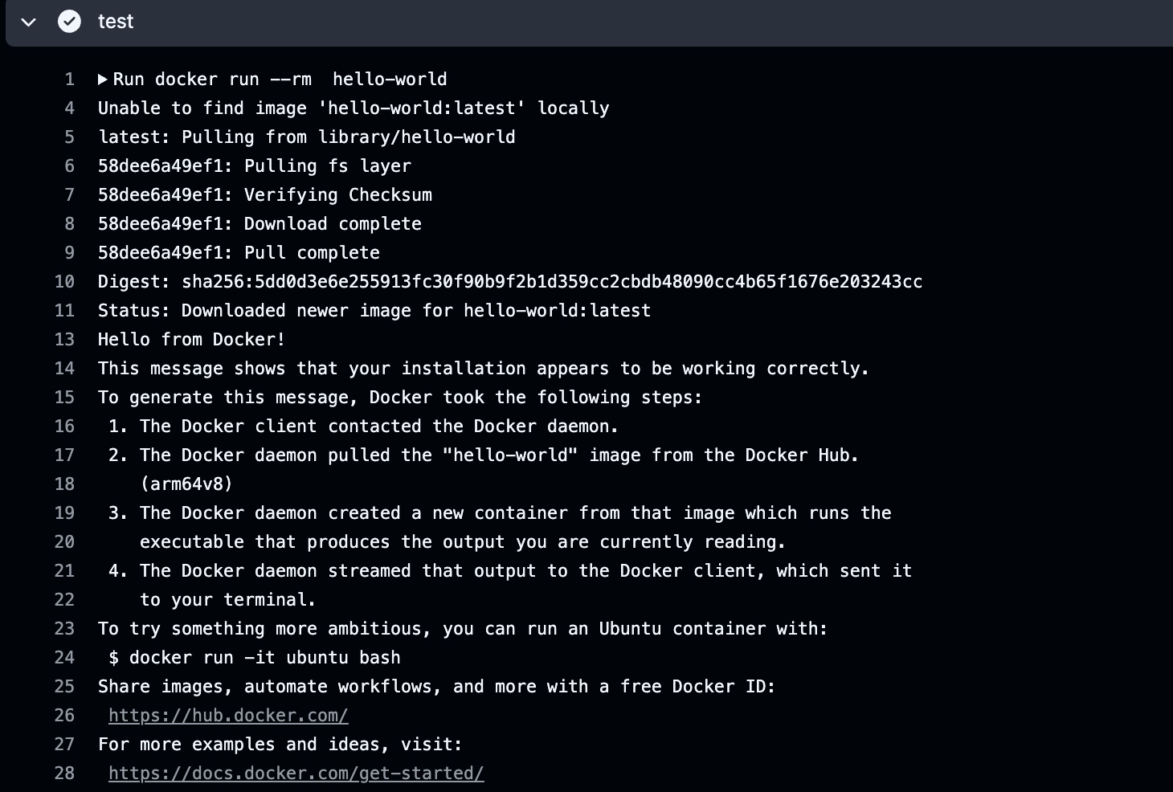Viewport: 1173px width, 792px height.
Task: Click "To try something more ambitious" line
Action: [463, 629]
